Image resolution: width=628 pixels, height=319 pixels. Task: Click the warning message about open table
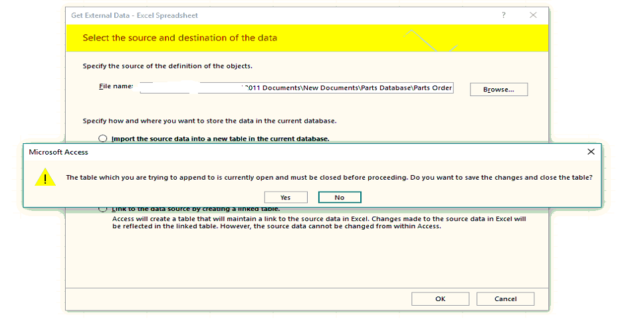tap(329, 178)
